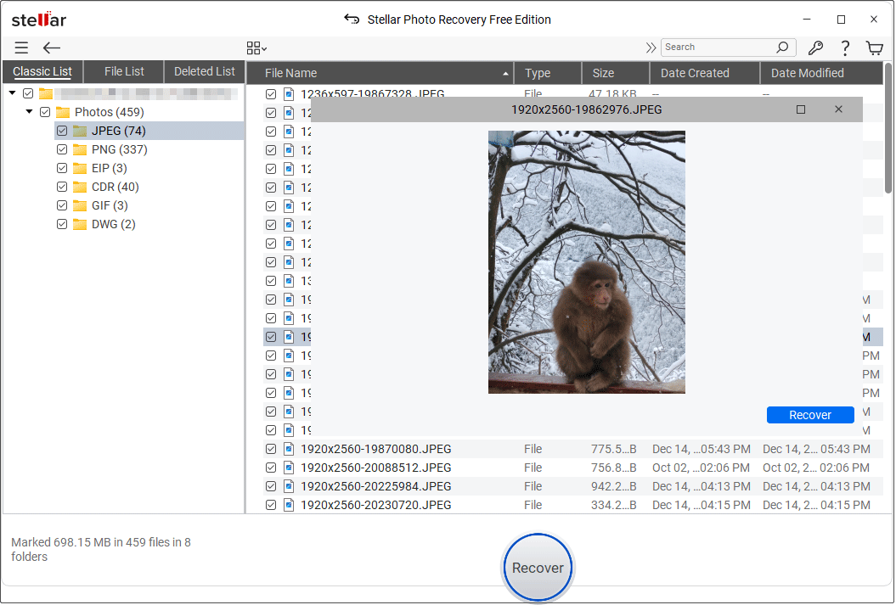Uncheck the JPEG (74) folder checkbox
896x605 pixels.
[62, 131]
